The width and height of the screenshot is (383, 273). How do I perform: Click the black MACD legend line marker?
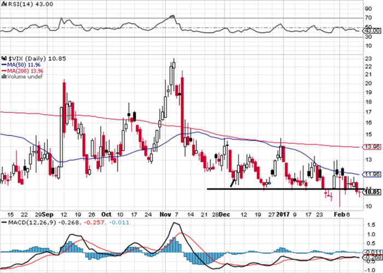[x=4, y=223]
